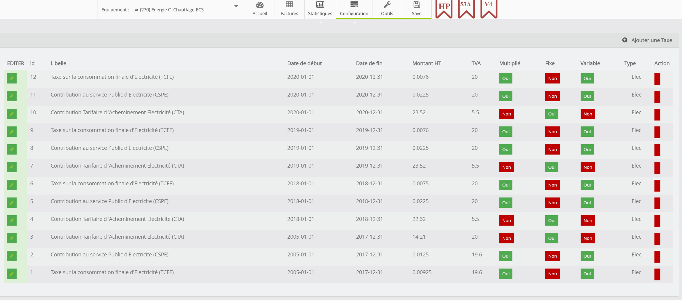
Task: Expand the Equipement selection dropdown
Action: (x=236, y=6)
